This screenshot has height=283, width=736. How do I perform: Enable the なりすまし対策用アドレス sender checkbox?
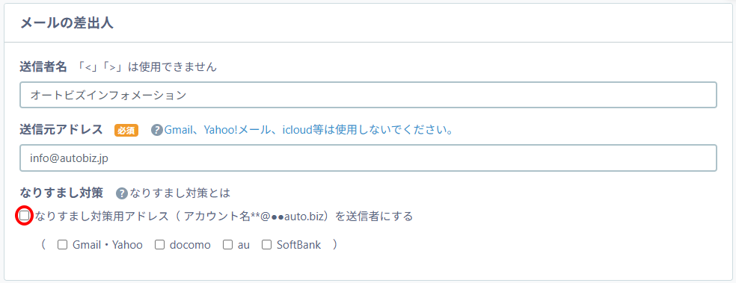[x=24, y=216]
